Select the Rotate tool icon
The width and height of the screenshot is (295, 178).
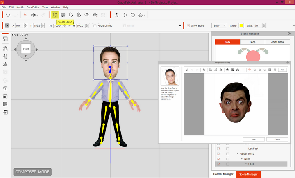pos(133,15)
